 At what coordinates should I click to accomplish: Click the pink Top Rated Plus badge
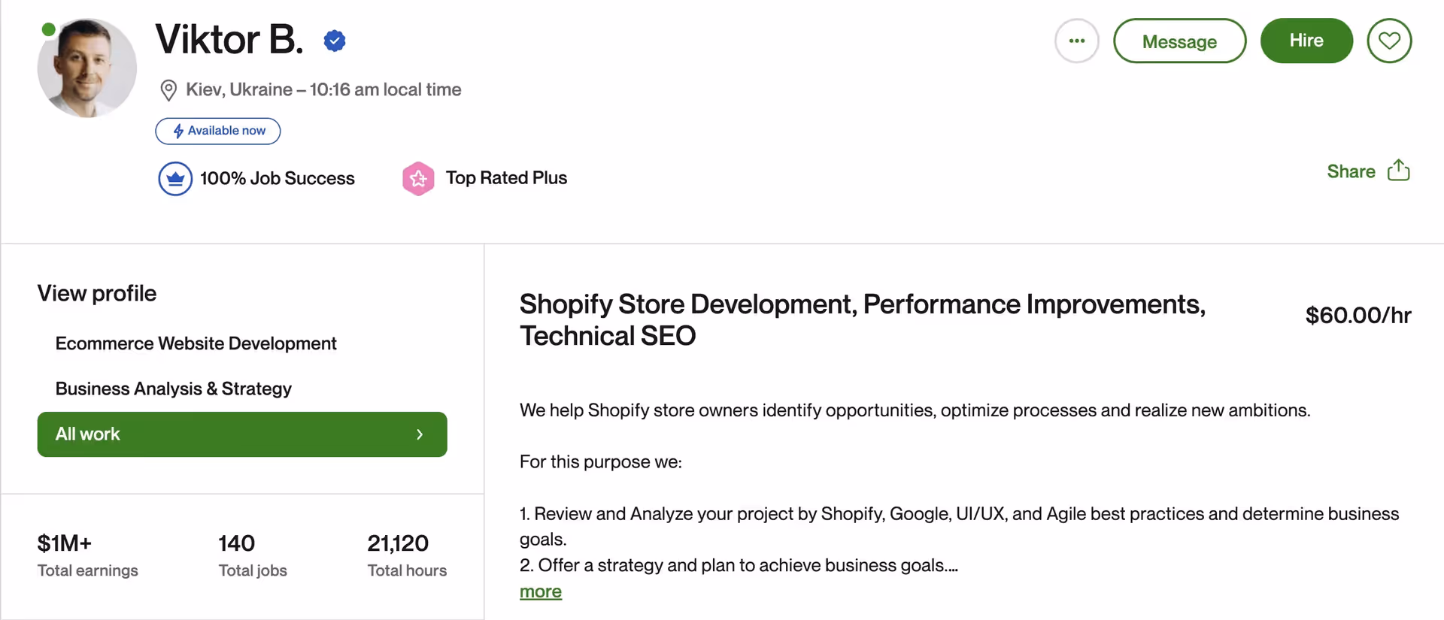(x=418, y=179)
